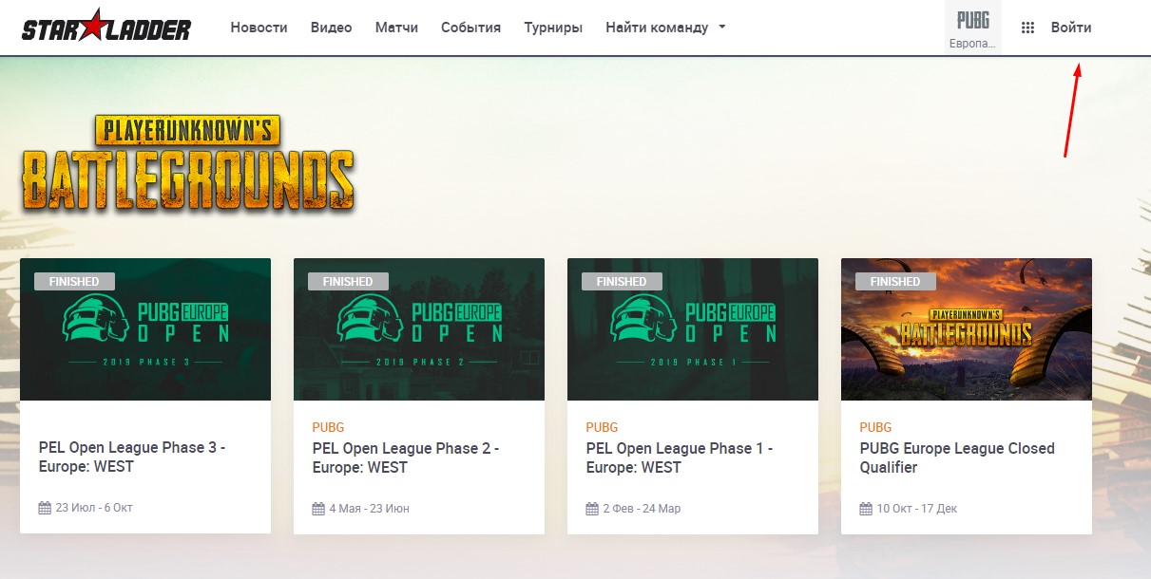This screenshot has height=579, width=1151.
Task: Open the Матчи page
Action: [x=396, y=28]
